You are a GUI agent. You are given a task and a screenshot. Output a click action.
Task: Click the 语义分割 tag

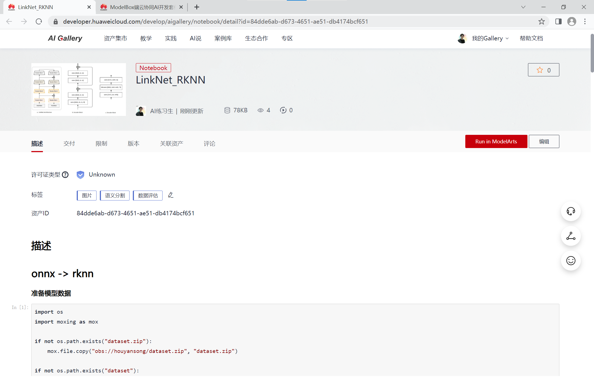pos(115,196)
